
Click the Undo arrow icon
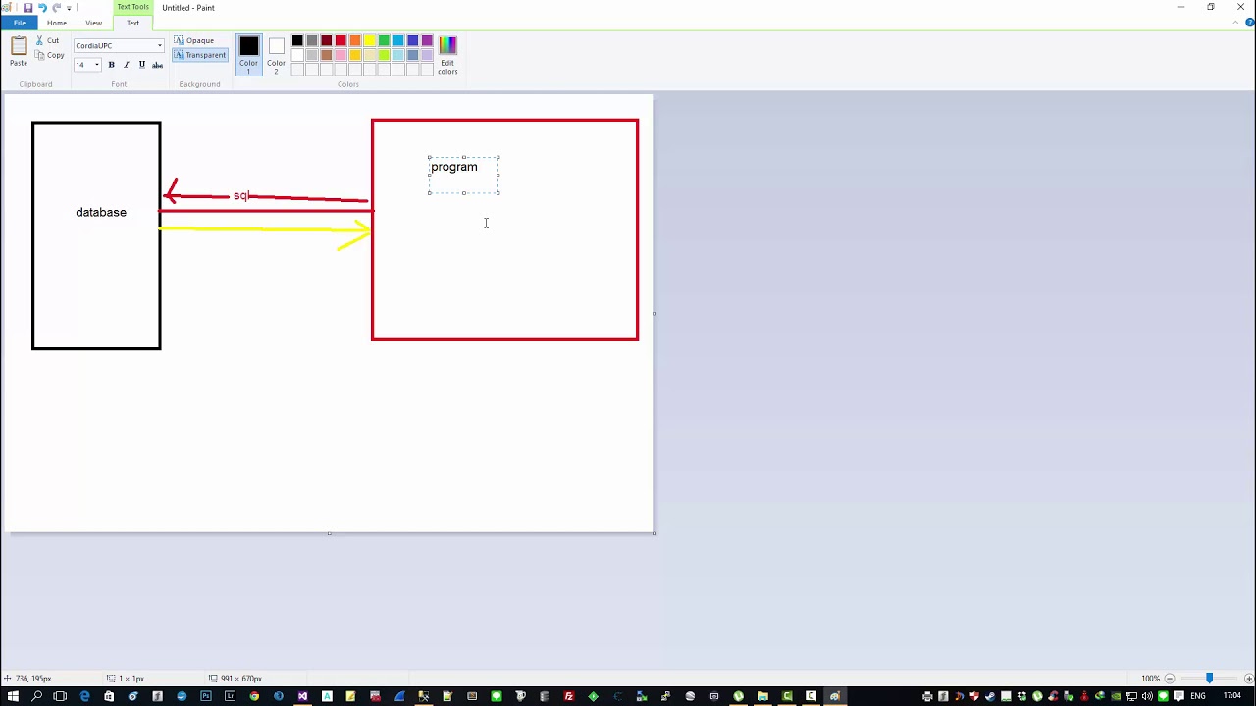pos(42,7)
